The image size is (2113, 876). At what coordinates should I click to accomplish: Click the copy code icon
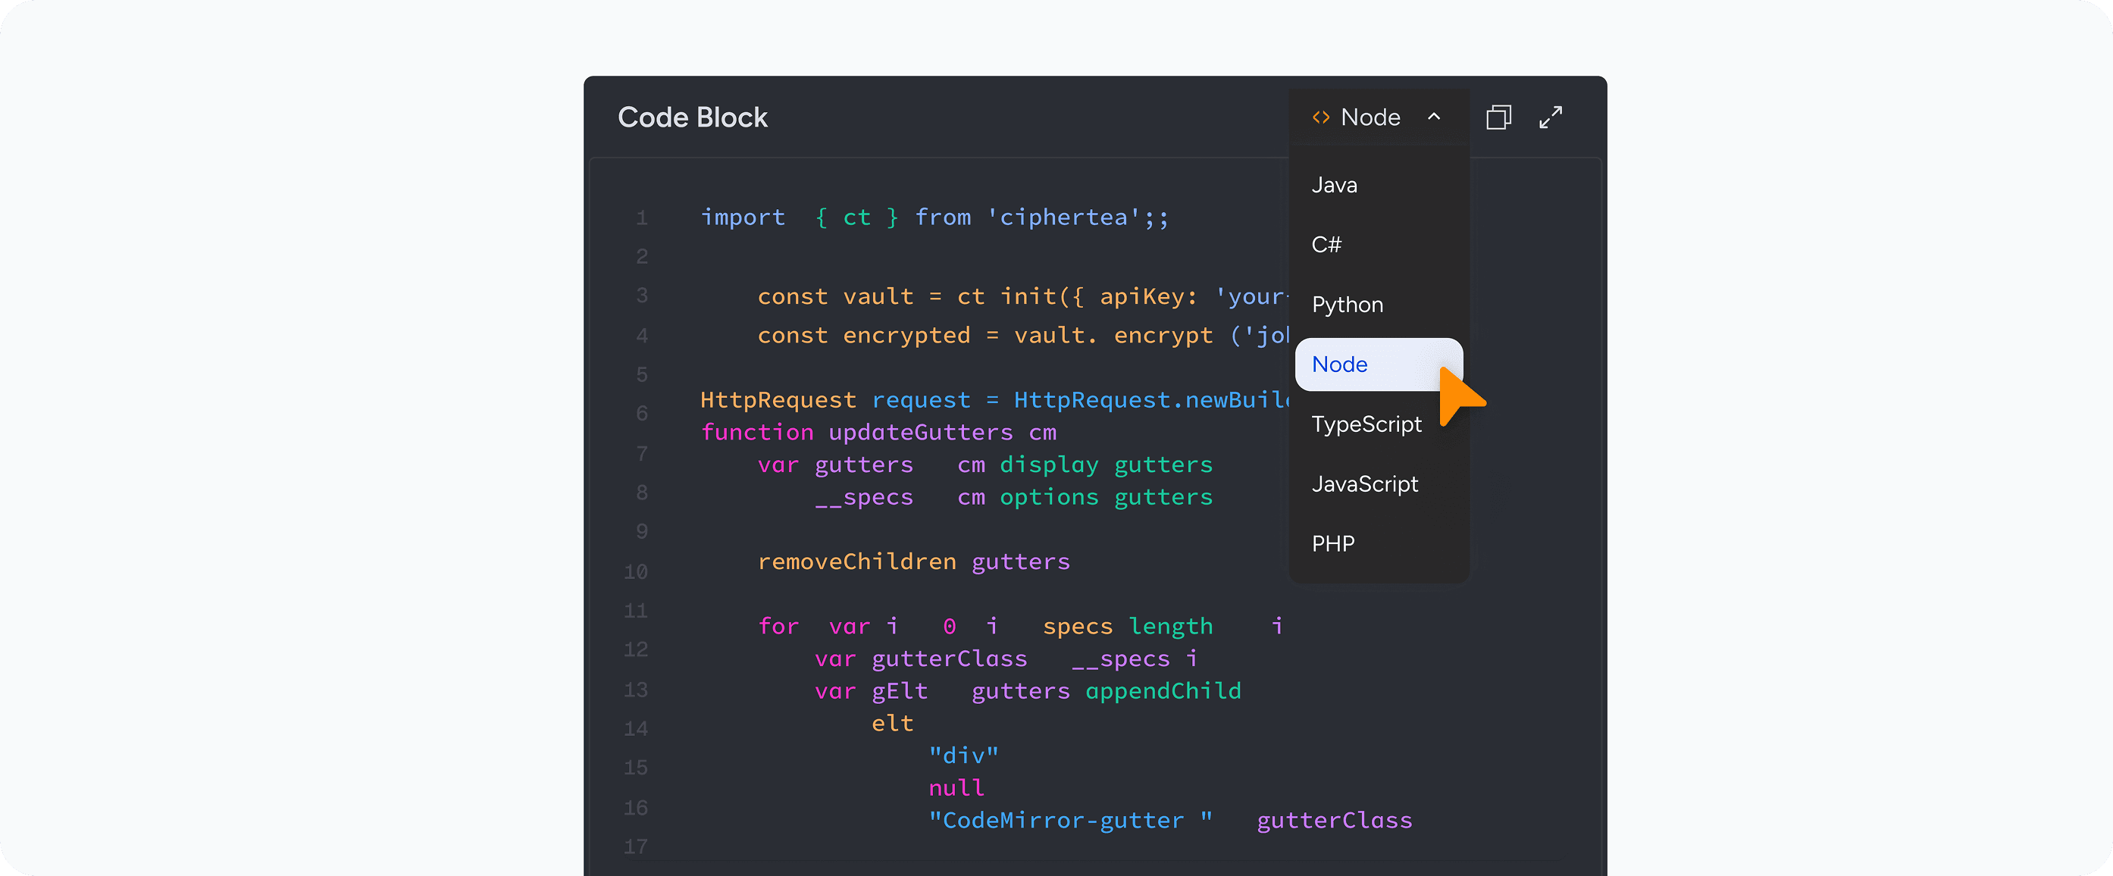[x=1498, y=117]
